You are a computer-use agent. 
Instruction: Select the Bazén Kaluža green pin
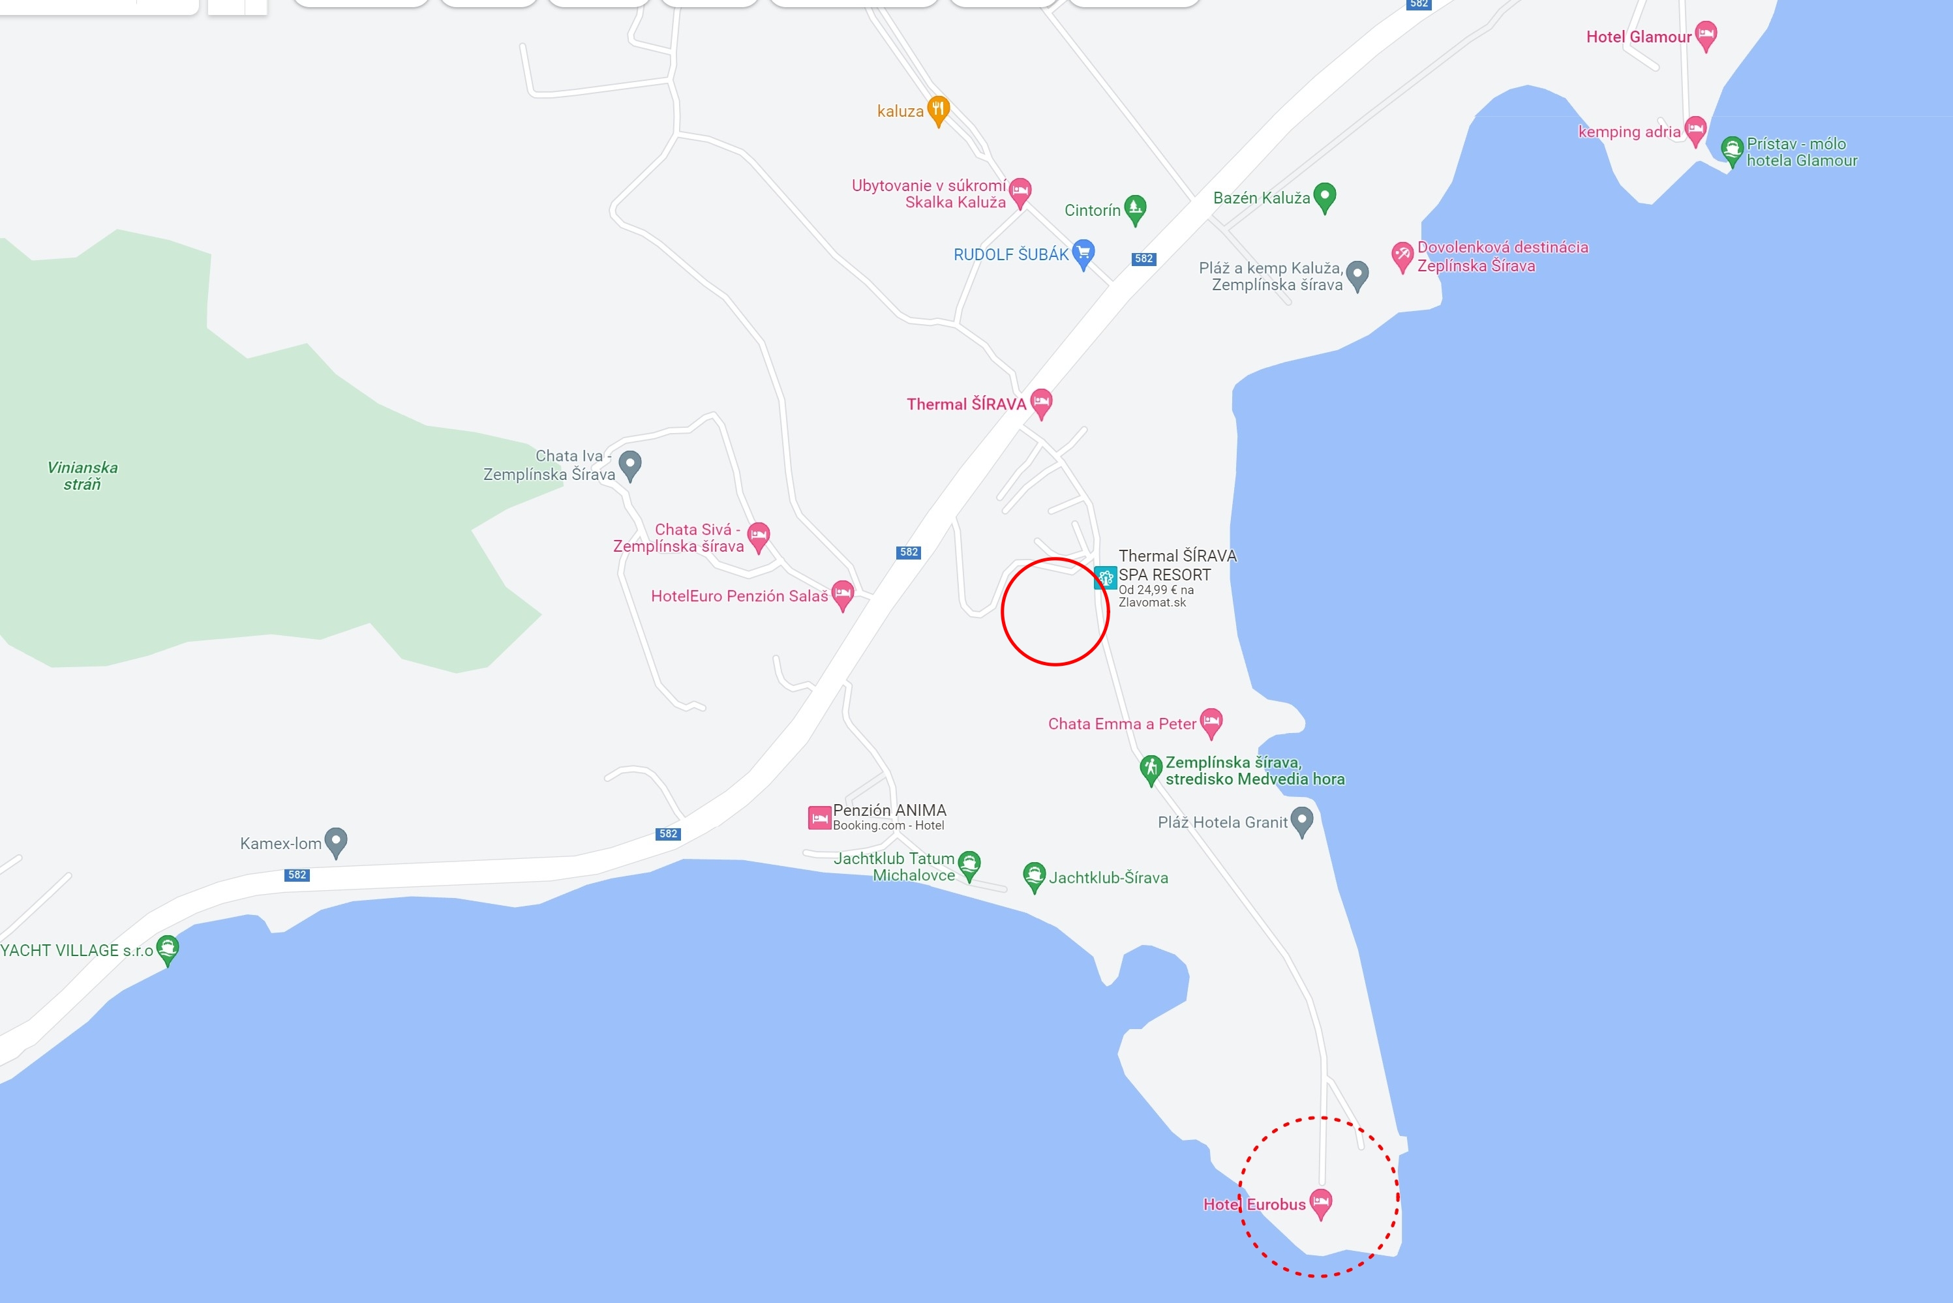click(1325, 198)
